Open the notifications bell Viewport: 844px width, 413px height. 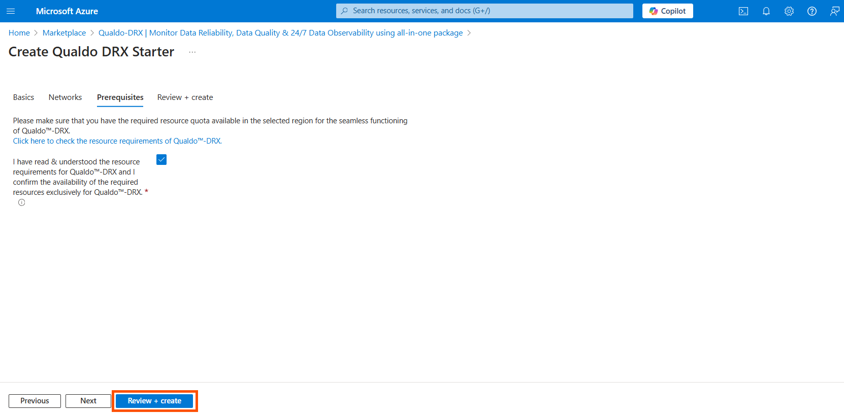766,11
